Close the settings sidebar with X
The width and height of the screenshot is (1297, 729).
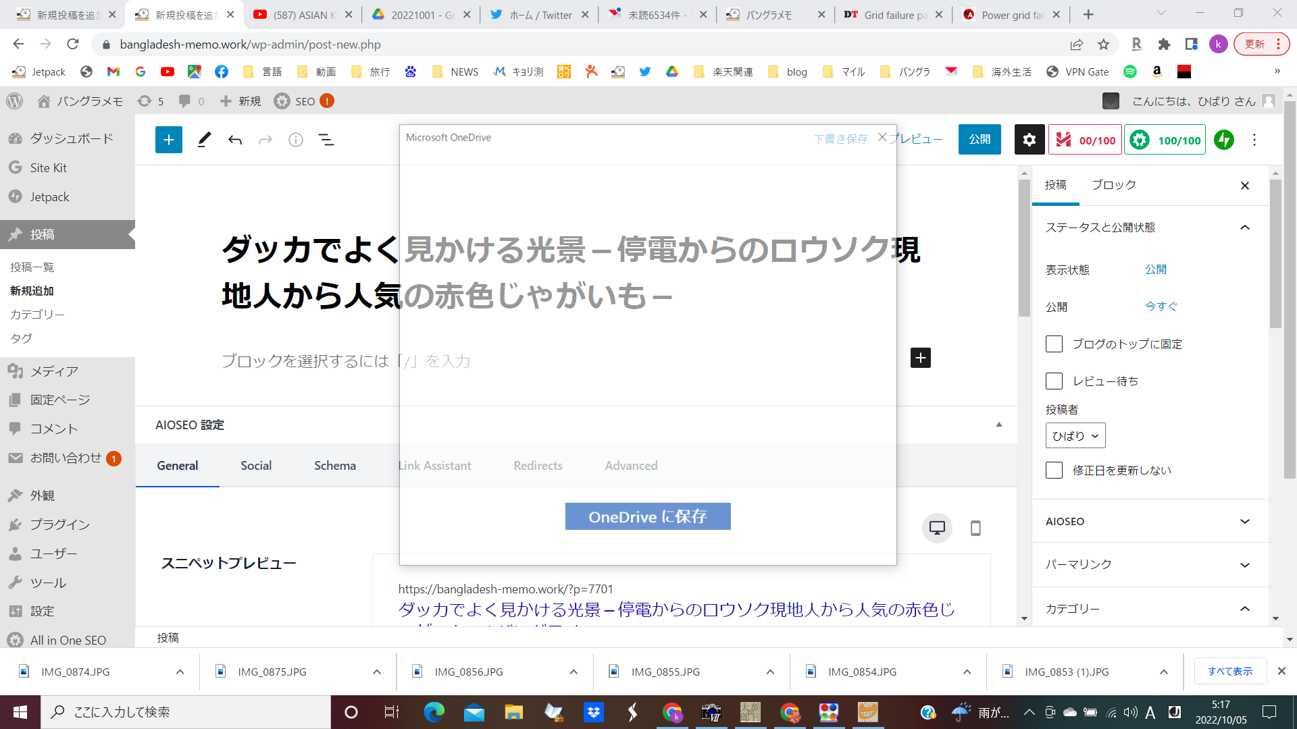click(1245, 186)
